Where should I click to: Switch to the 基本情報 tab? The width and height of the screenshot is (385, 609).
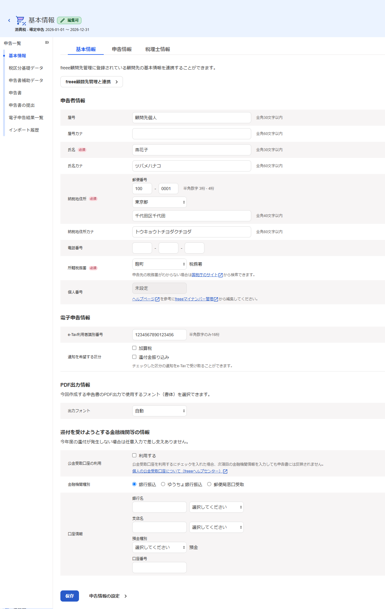point(86,49)
